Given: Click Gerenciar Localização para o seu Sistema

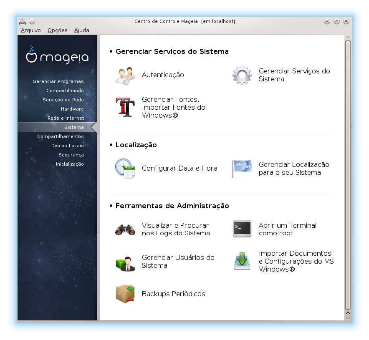Looking at the screenshot, I should coord(294,169).
